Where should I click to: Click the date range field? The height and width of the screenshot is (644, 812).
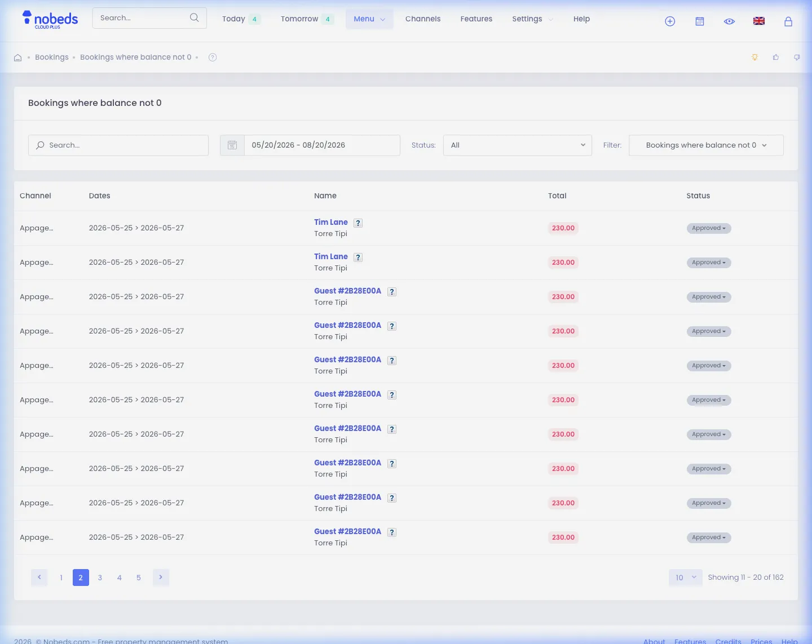click(x=322, y=145)
